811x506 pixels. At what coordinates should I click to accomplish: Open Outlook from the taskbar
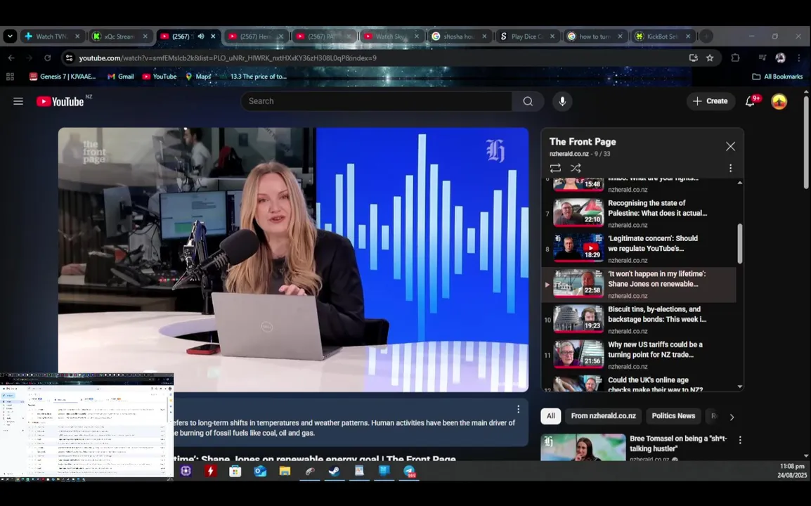[x=259, y=471]
